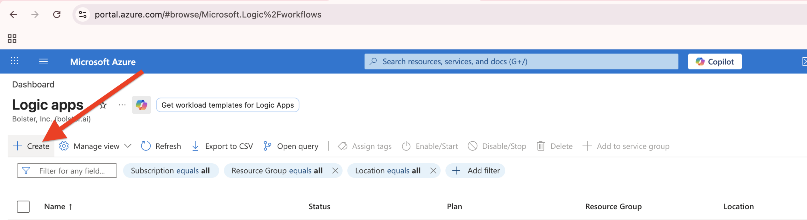Click Get workload templates for Logic Apps
The width and height of the screenshot is (807, 220).
point(227,105)
